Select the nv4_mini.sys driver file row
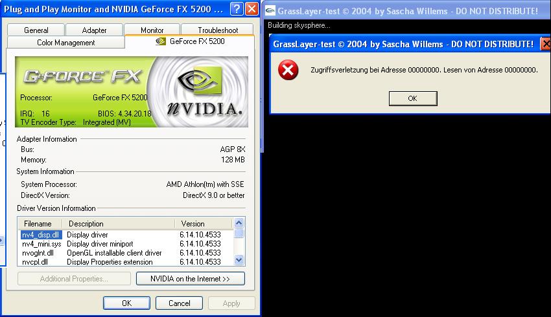Image resolution: width=551 pixels, height=317 pixels. point(41,244)
